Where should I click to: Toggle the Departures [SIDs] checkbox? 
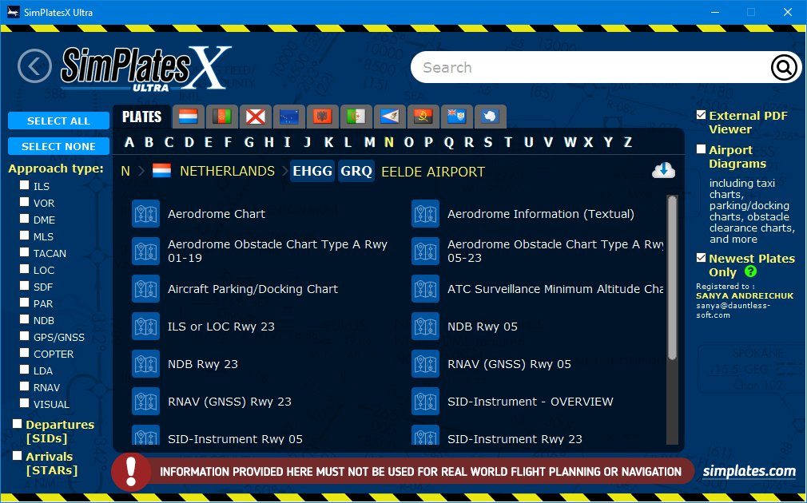tap(17, 424)
